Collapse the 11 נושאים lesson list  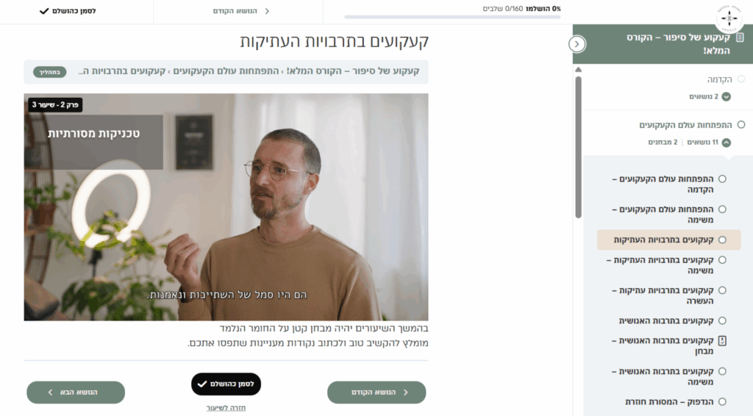click(x=726, y=143)
